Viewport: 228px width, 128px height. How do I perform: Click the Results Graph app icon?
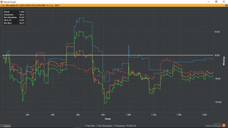point(2,2)
